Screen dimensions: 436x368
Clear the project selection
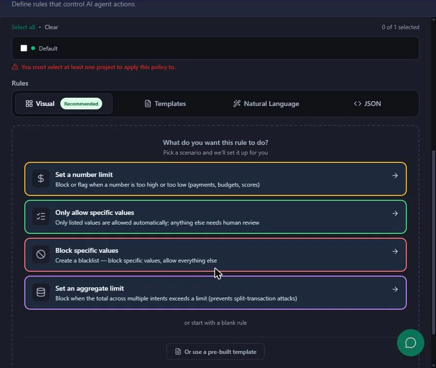tap(52, 27)
